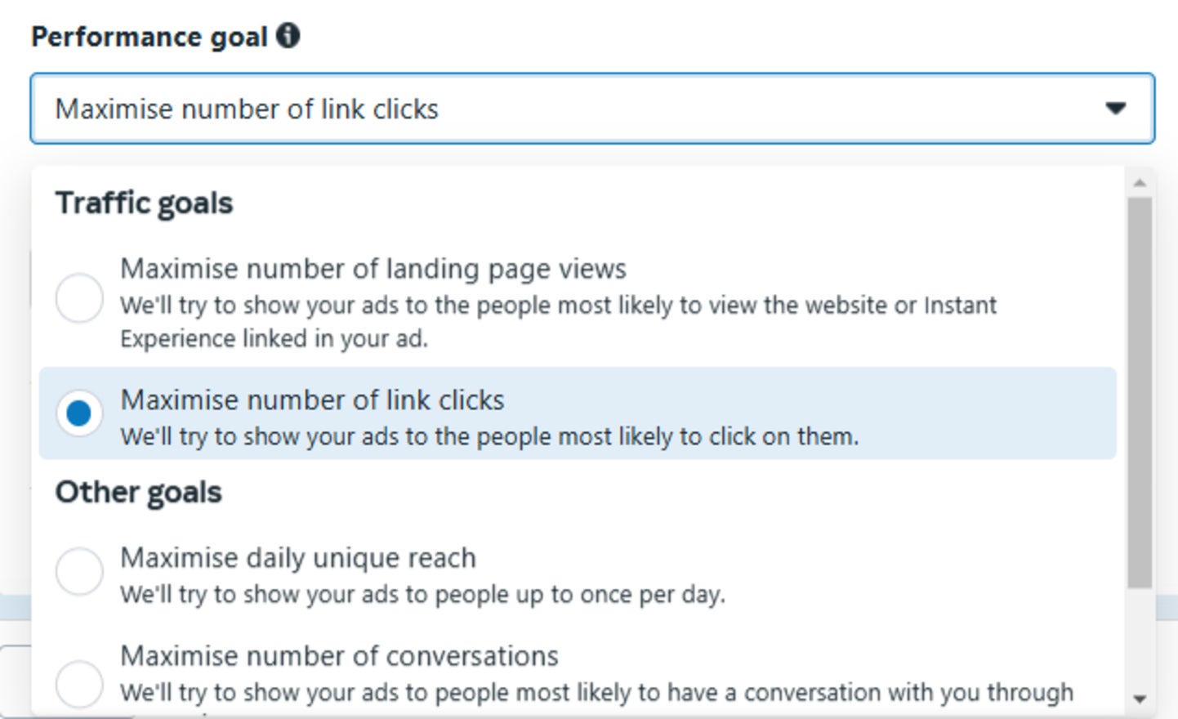Click the Performance goal info icon
Screen dimensions: 1178x719
[x=288, y=36]
